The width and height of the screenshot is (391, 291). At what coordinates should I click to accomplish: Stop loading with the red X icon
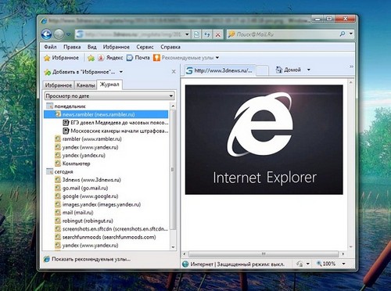click(x=218, y=34)
